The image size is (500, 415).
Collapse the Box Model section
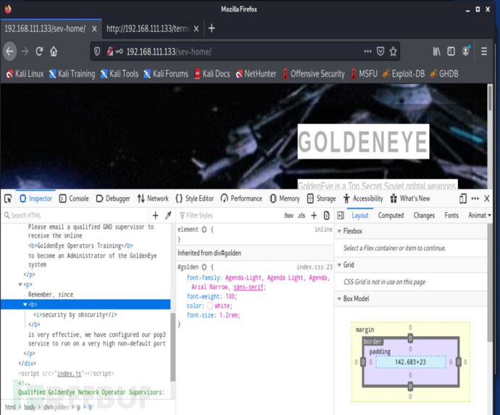pyautogui.click(x=340, y=299)
